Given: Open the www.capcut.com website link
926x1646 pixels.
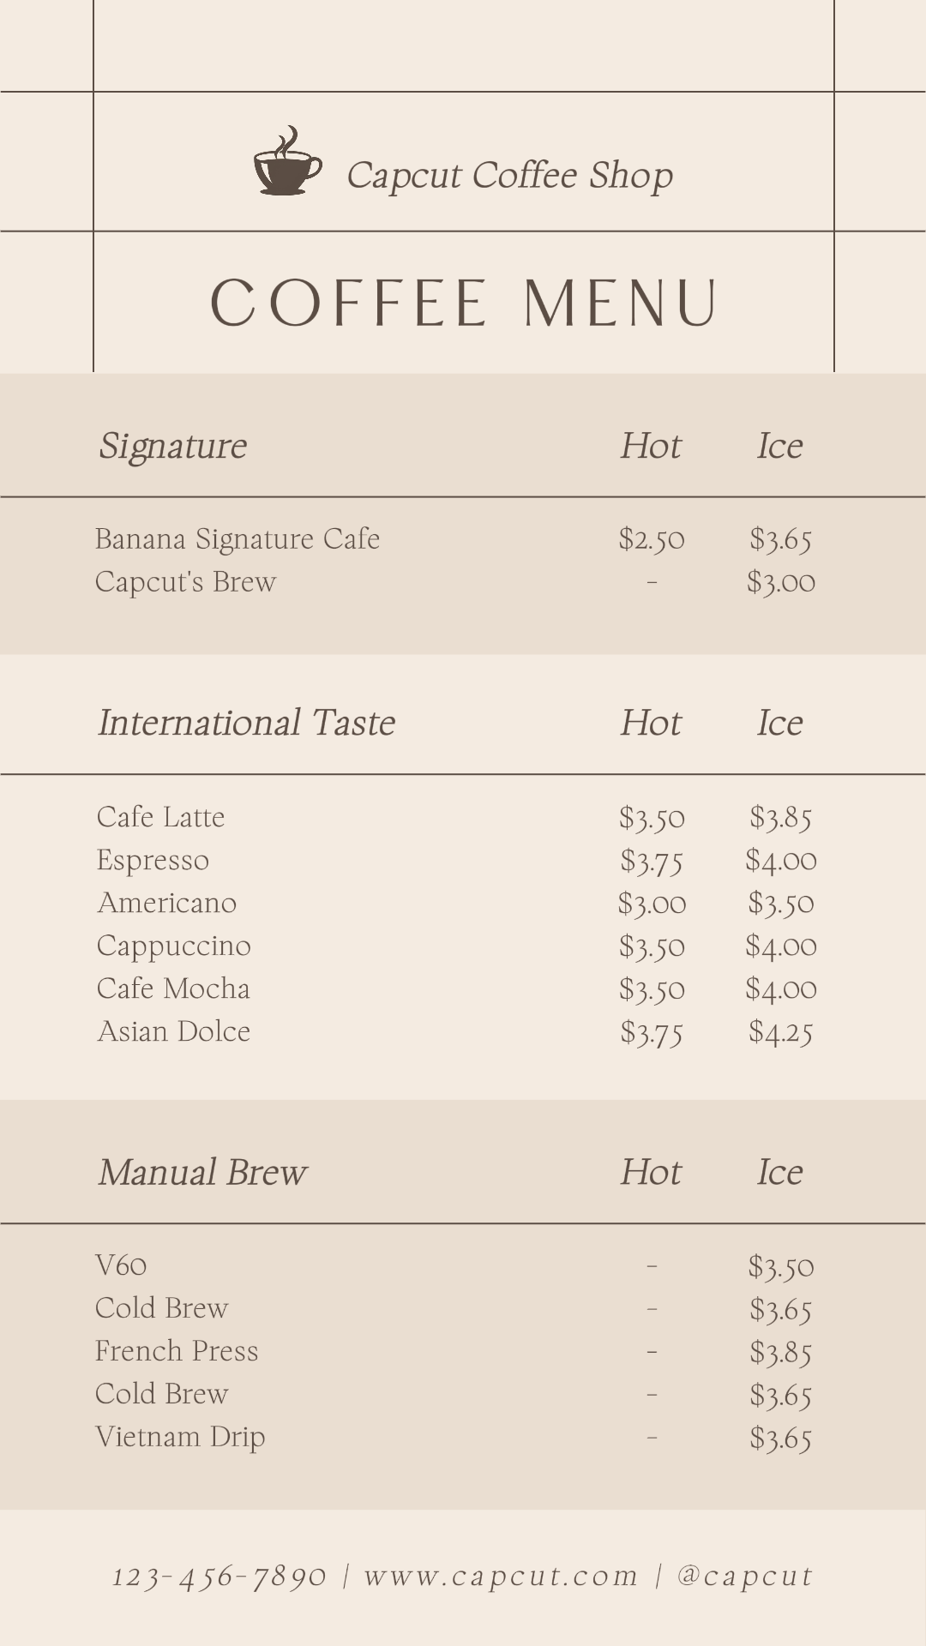Looking at the screenshot, I should [501, 1576].
